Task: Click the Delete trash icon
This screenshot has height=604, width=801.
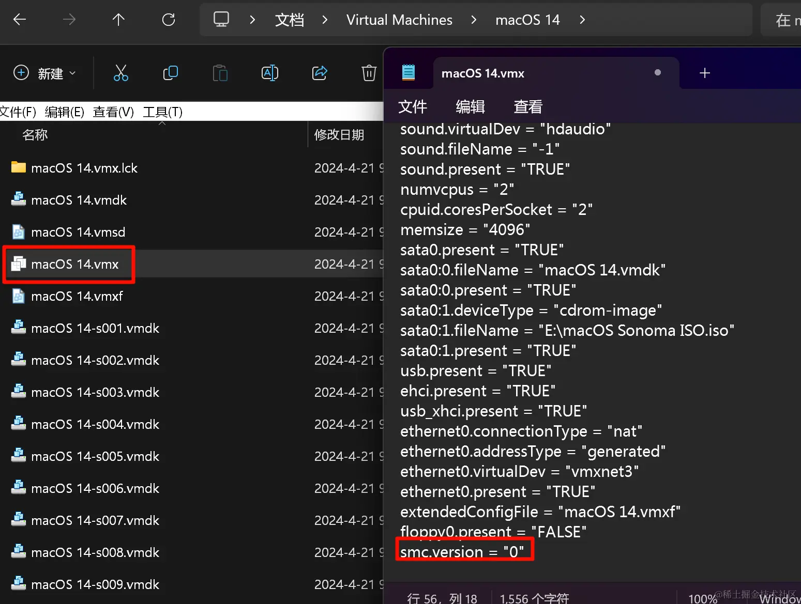Action: (369, 73)
